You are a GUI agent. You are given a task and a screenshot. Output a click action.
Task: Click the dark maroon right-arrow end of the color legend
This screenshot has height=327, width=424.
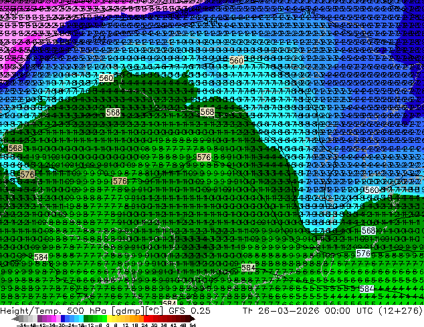(192, 318)
